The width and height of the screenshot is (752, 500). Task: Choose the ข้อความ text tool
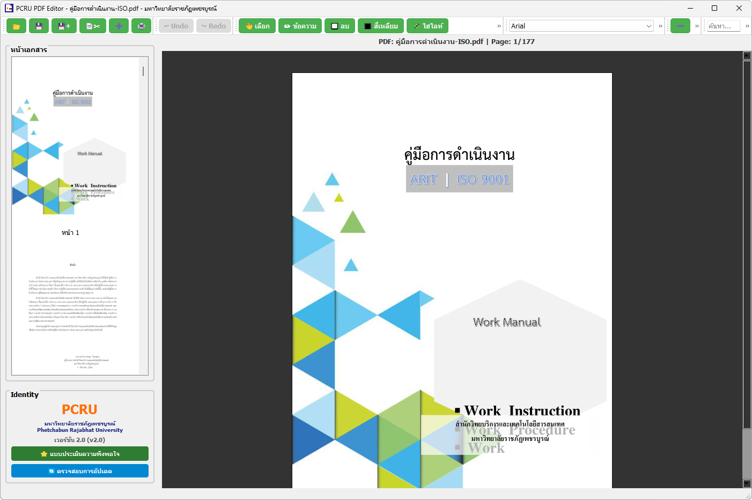click(x=300, y=26)
